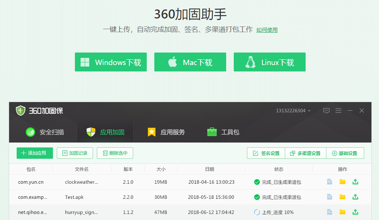Click status 上传_进度 10%
The width and height of the screenshot is (379, 220).
(x=278, y=212)
